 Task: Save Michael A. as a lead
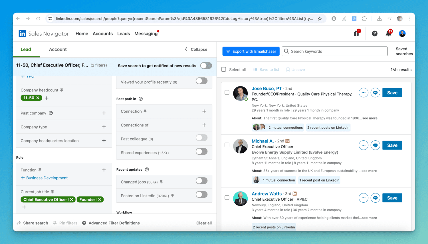392,145
